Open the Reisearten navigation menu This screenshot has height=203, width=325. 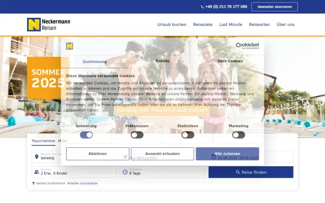(x=259, y=24)
